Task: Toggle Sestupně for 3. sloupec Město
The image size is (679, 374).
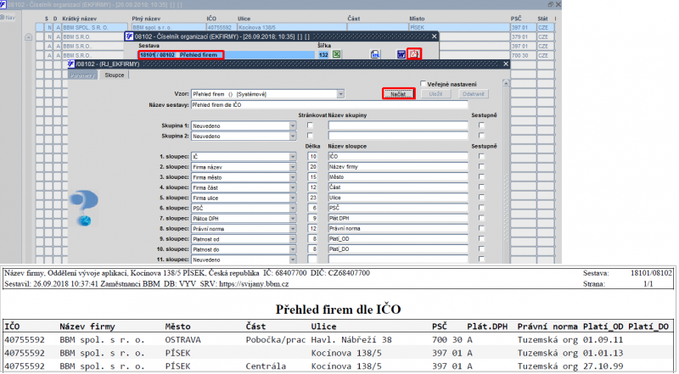Action: click(481, 177)
